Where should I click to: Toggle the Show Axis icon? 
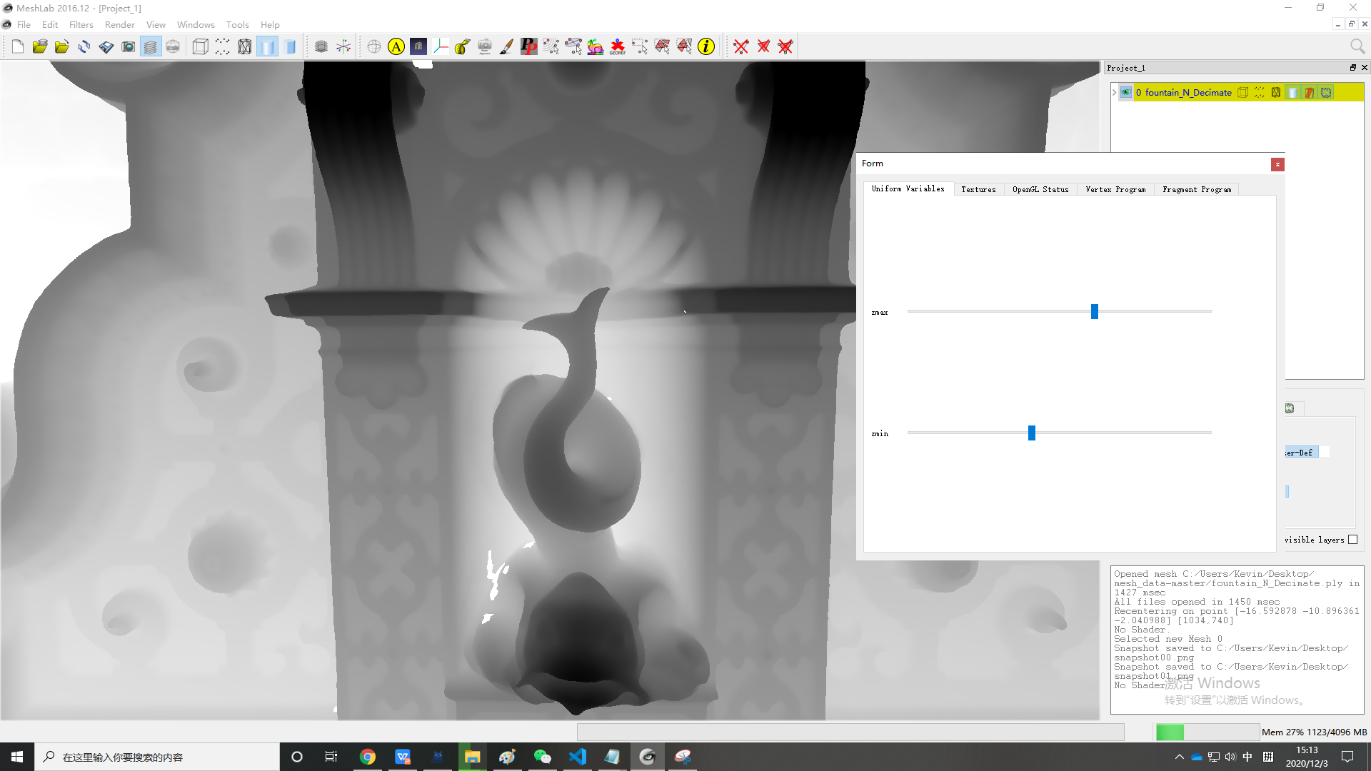tap(343, 47)
